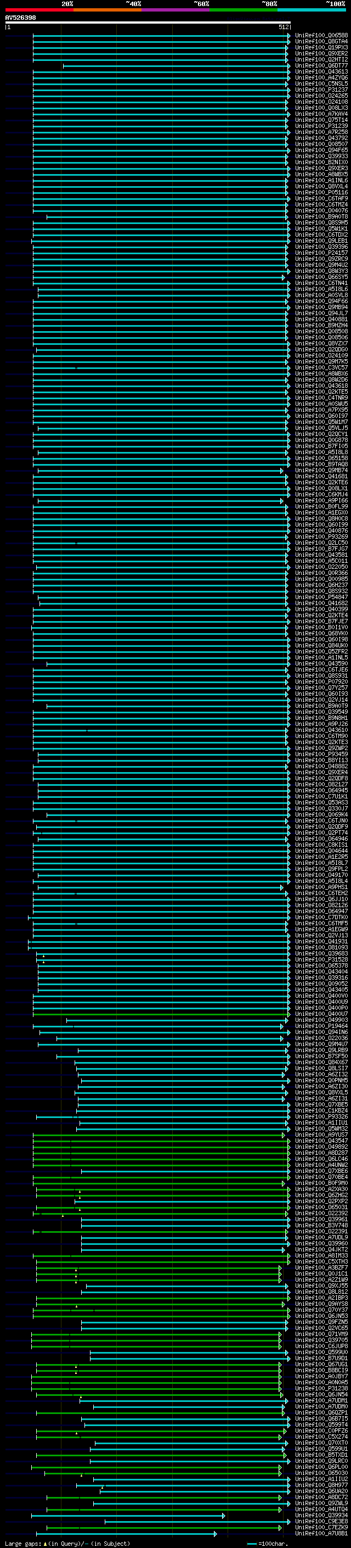
Task: Select hit UniRef100_O65158
Action: pyautogui.click(x=321, y=458)
